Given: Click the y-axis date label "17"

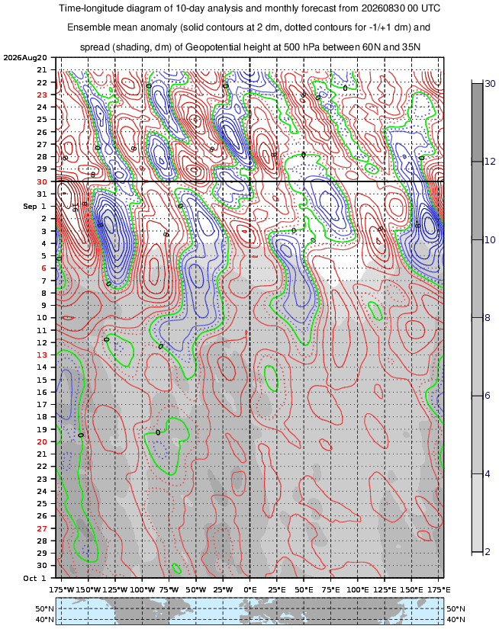Looking at the screenshot, I should click(x=42, y=404).
